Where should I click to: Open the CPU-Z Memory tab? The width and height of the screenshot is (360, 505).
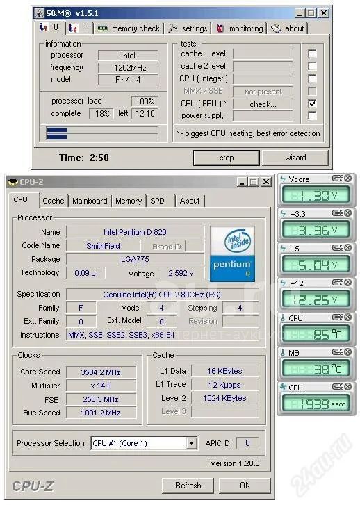[x=129, y=201]
